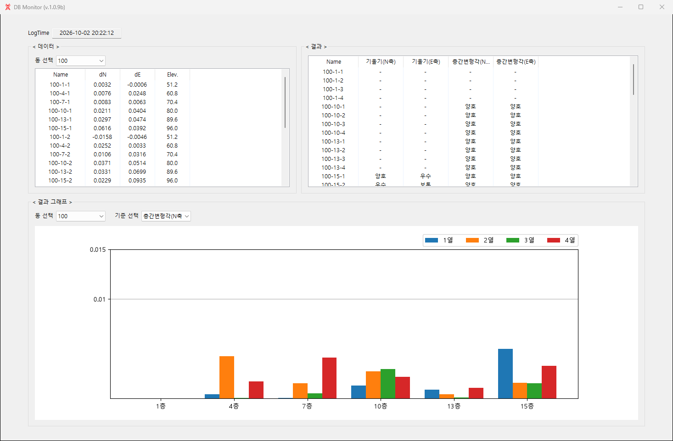Click the dE value 0.0935

[x=137, y=181]
